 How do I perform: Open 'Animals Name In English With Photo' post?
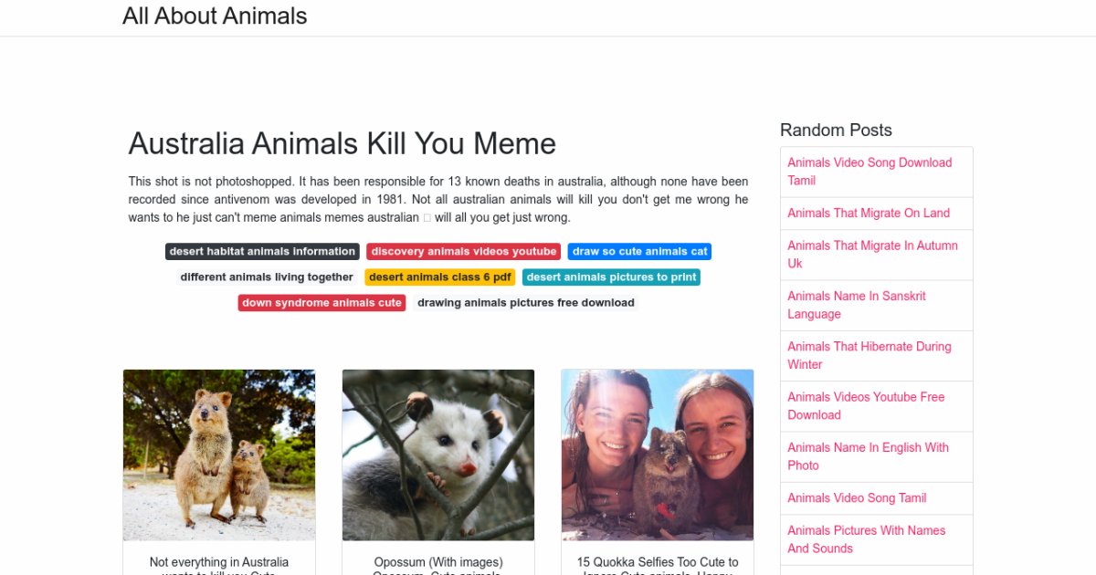(868, 456)
